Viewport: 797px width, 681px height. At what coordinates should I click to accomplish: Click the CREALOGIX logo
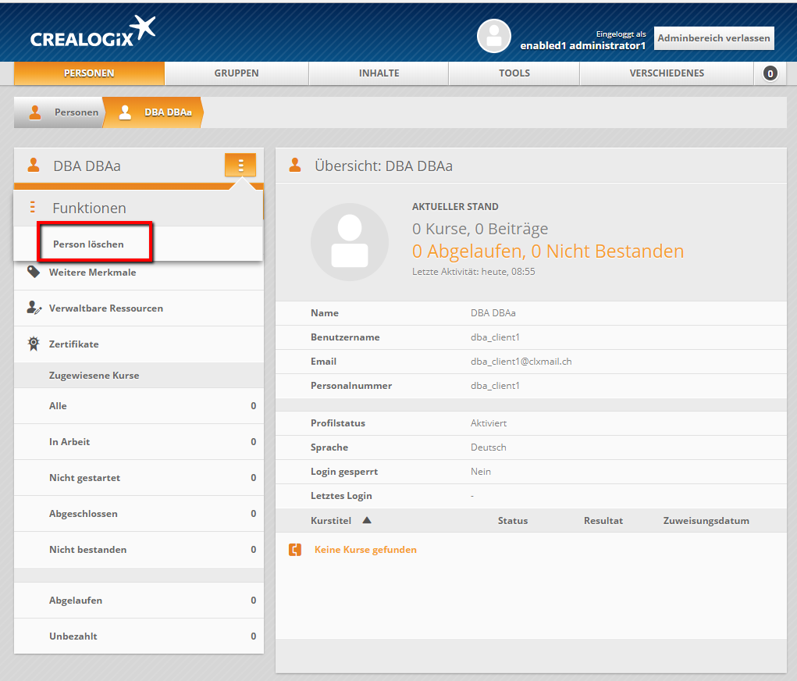coord(92,33)
